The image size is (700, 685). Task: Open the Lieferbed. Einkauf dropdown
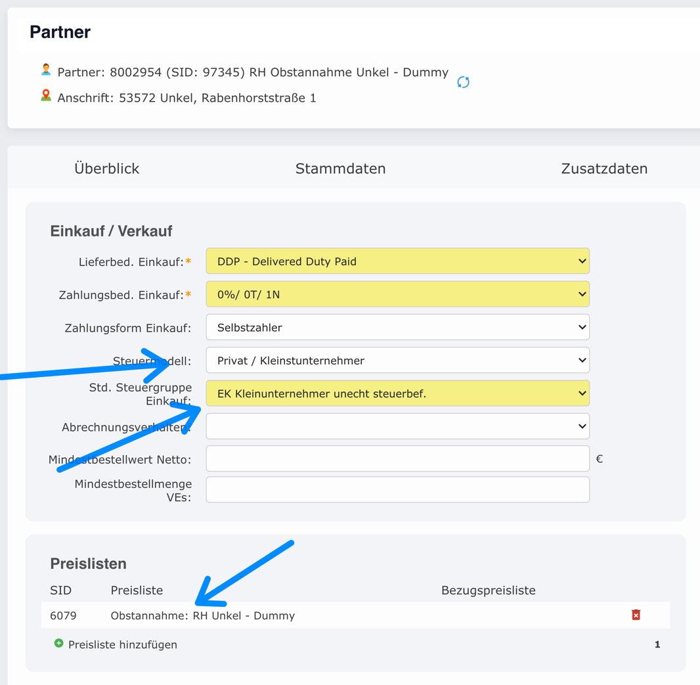(x=397, y=261)
